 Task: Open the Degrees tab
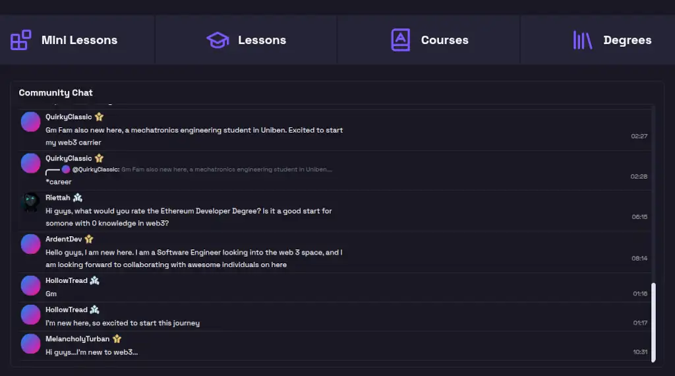[x=598, y=40]
